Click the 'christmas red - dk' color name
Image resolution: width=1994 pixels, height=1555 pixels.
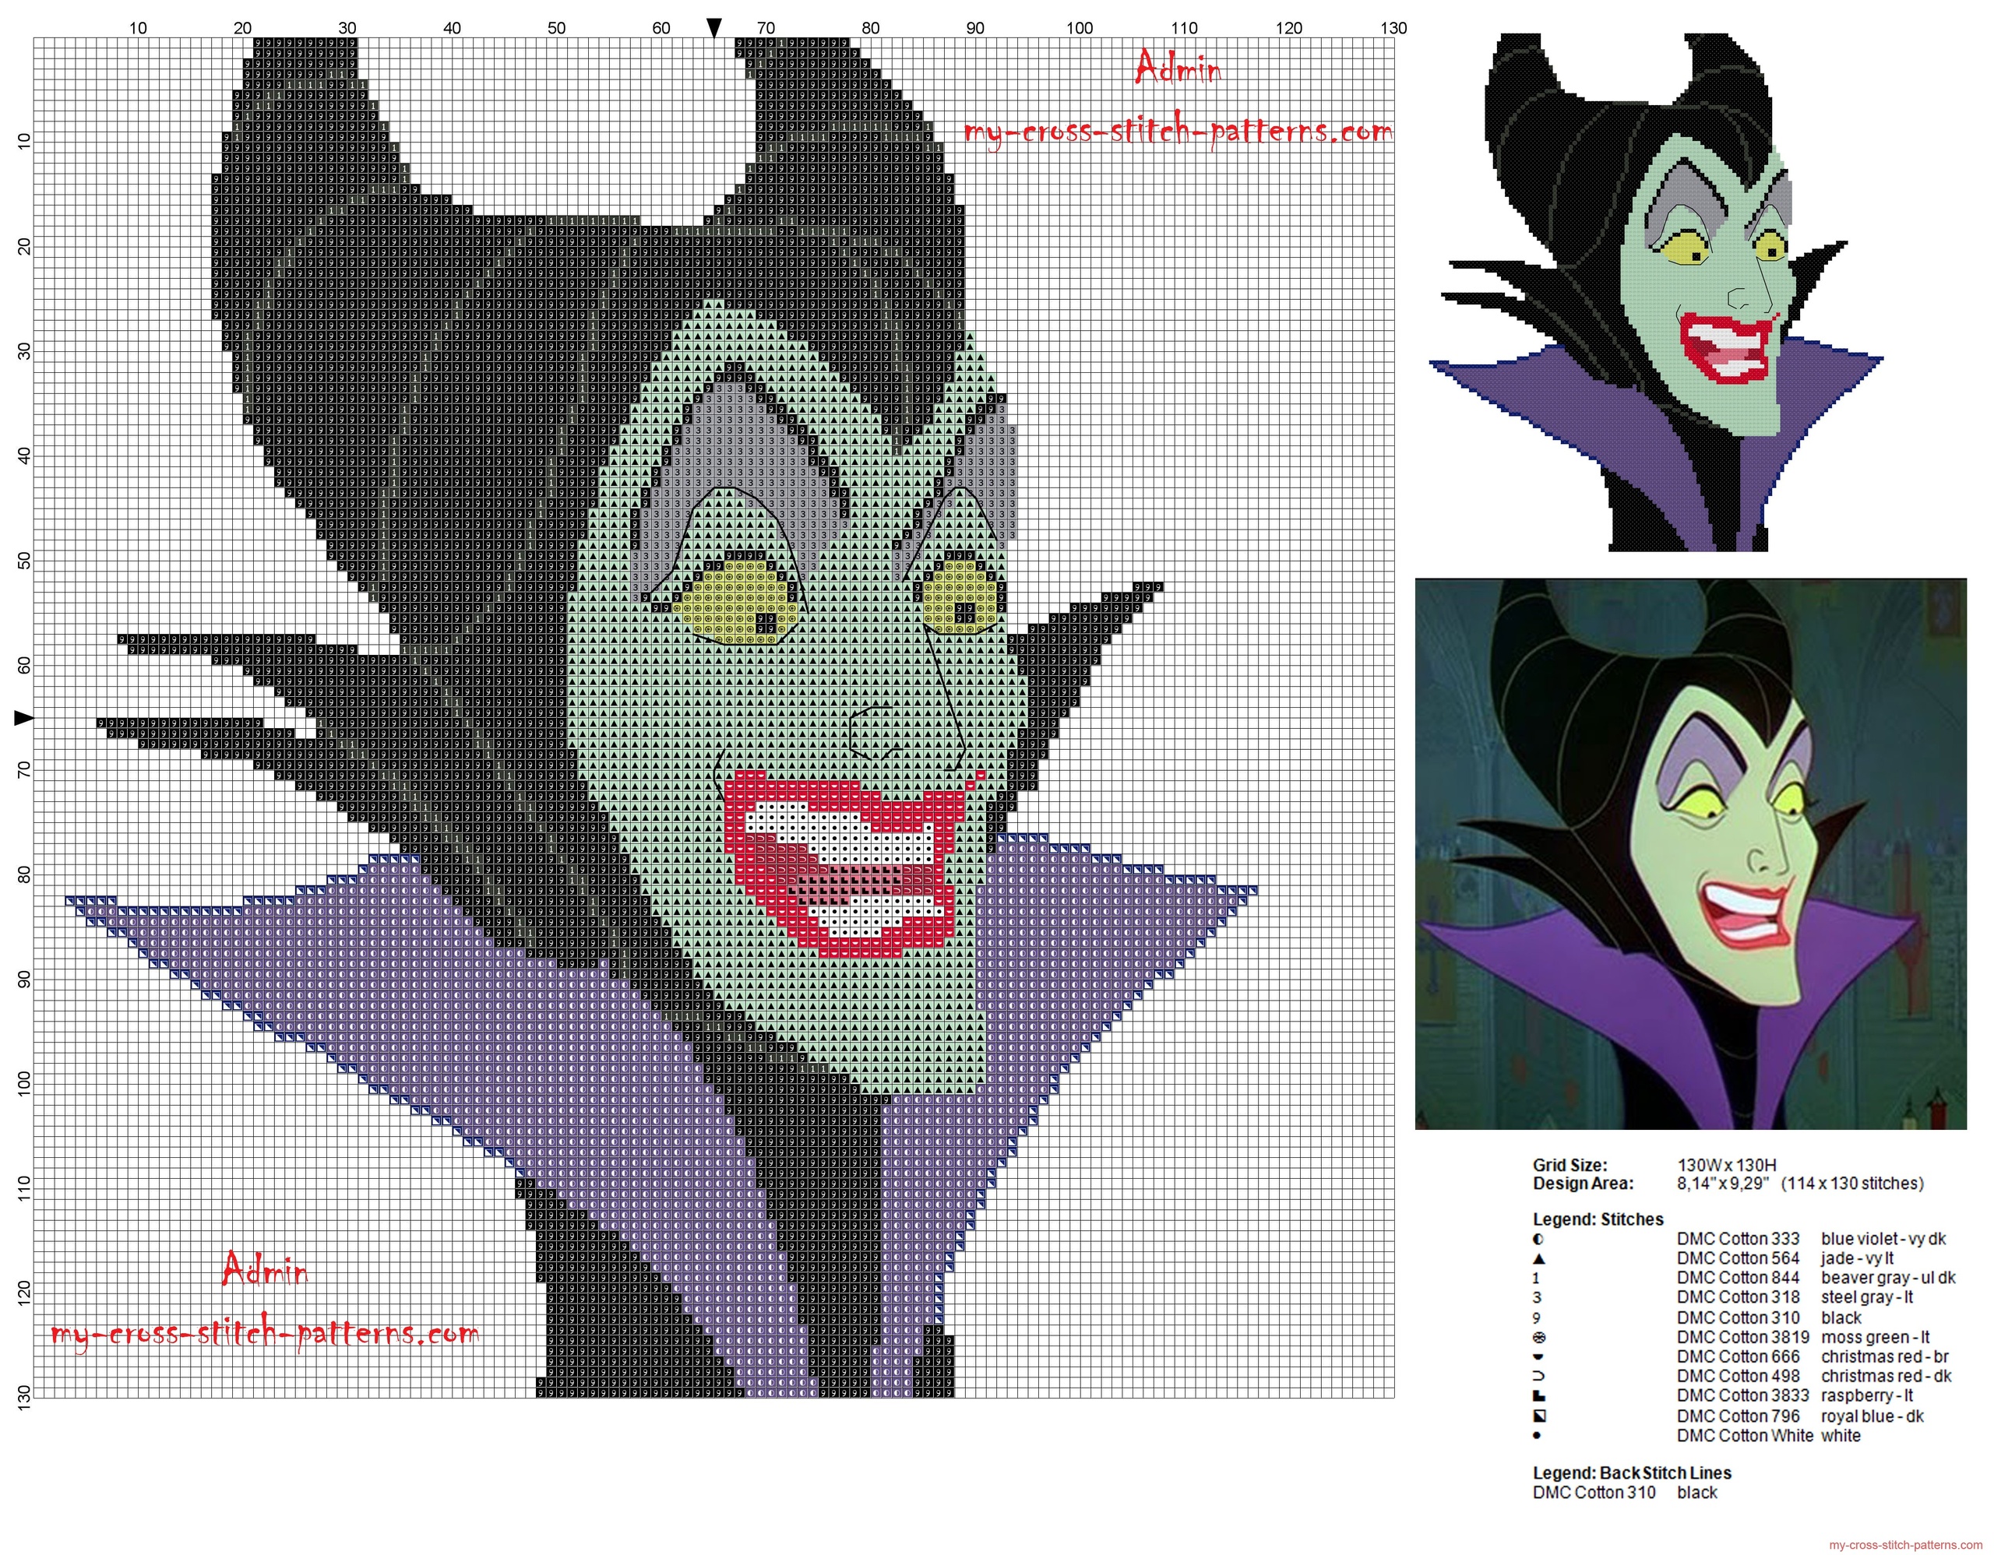[x=1887, y=1376]
